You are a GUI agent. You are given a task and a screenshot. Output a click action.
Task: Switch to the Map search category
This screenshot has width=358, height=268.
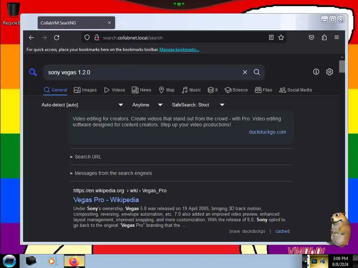167,90
